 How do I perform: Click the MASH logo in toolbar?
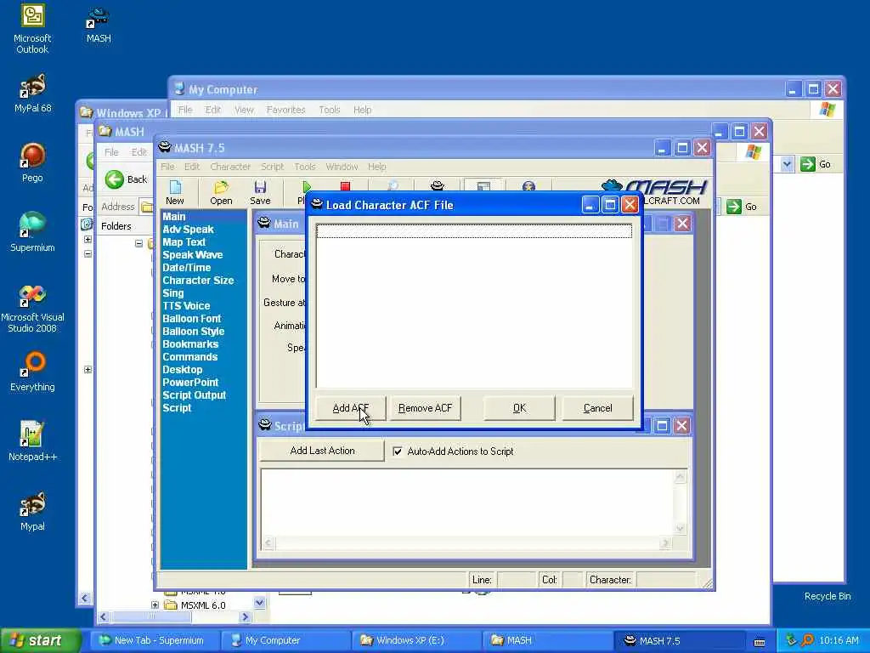pos(655,187)
